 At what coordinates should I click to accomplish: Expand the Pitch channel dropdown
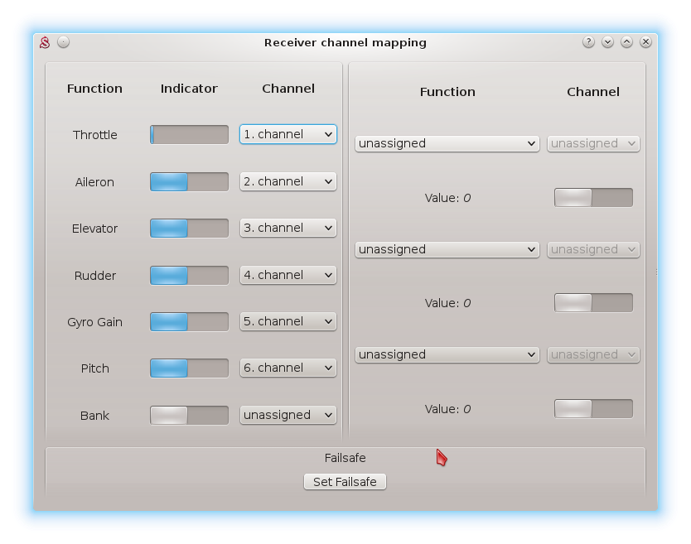(x=288, y=368)
